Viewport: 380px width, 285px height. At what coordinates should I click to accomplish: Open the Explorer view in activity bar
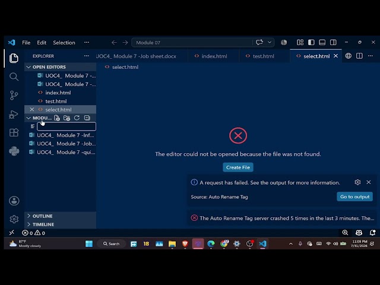click(14, 58)
